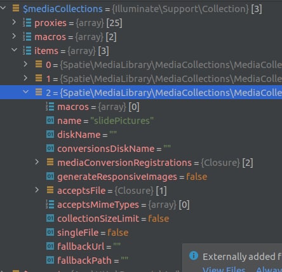Select the acceptsFile property label
The image size is (282, 272).
coord(81,191)
